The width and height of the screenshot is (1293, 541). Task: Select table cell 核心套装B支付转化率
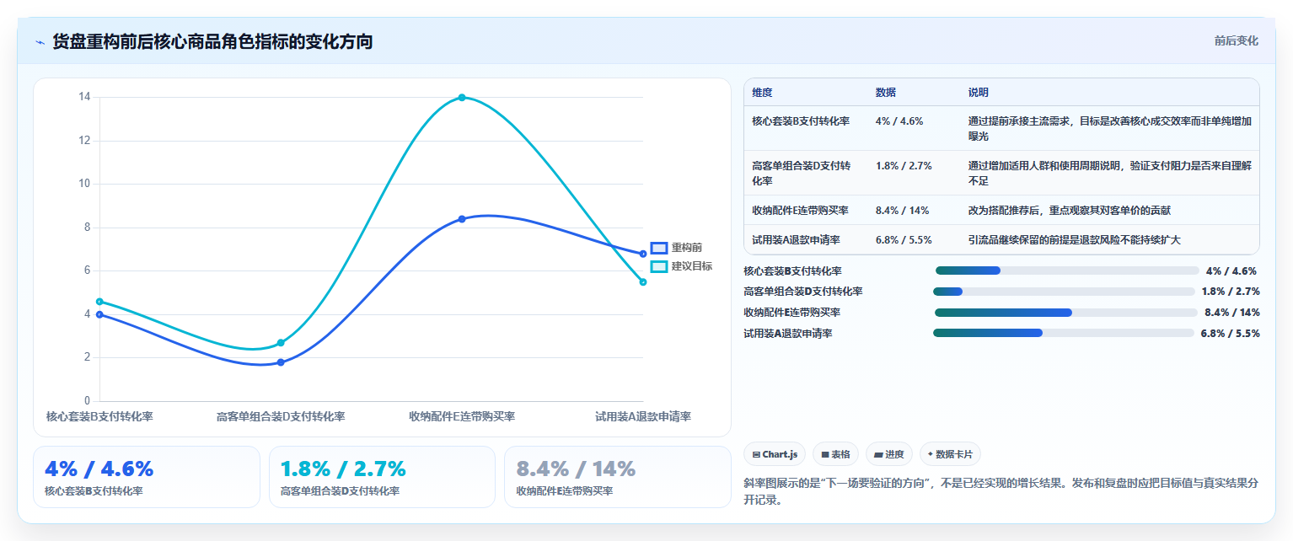pyautogui.click(x=801, y=121)
